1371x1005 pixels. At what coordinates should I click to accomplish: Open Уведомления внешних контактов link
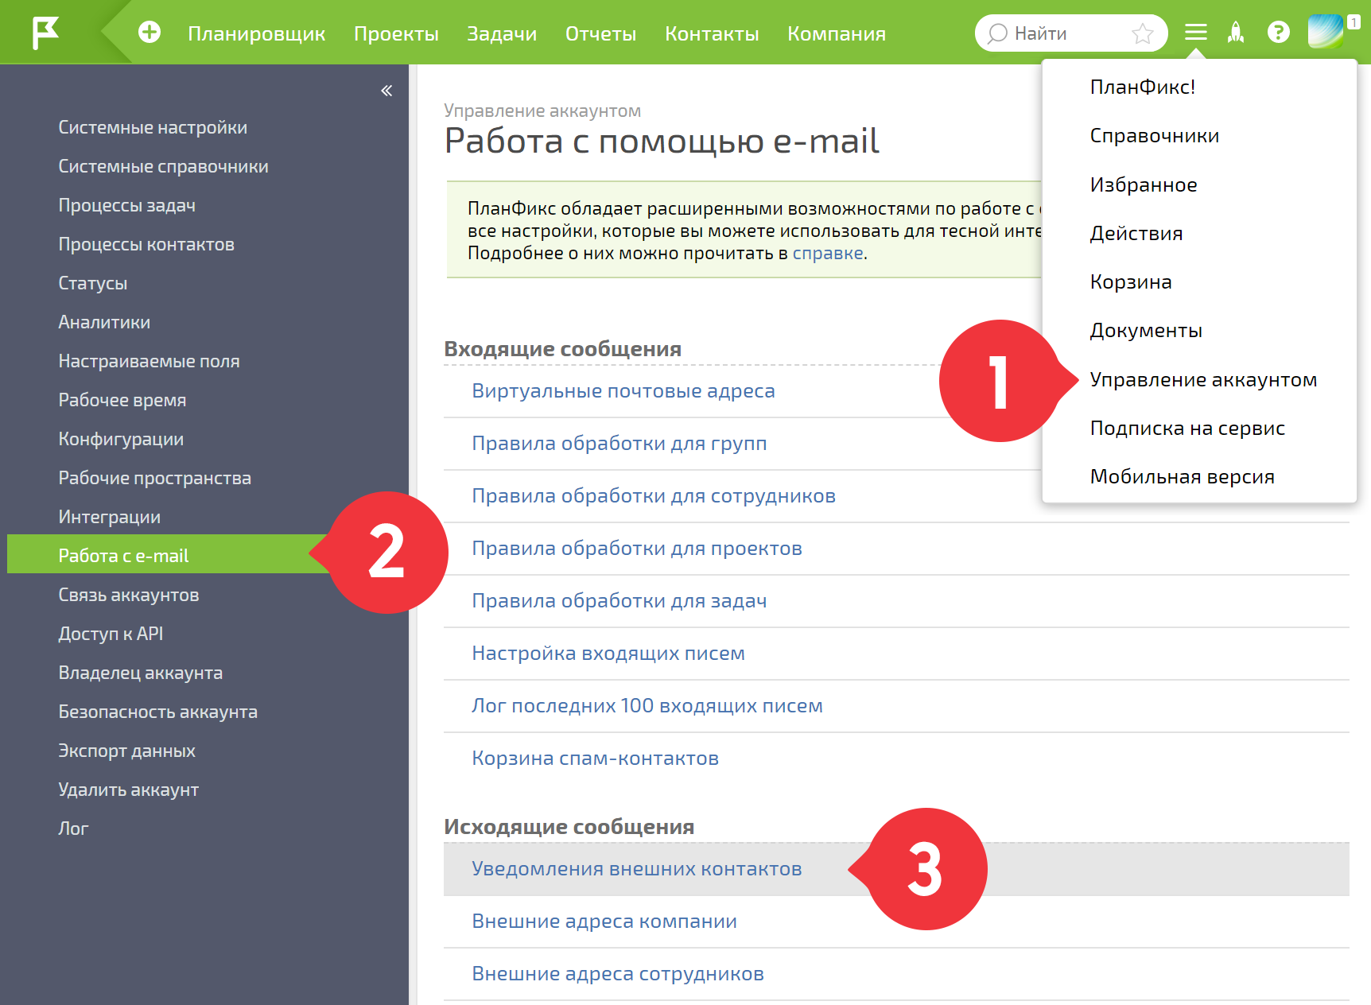point(636,868)
